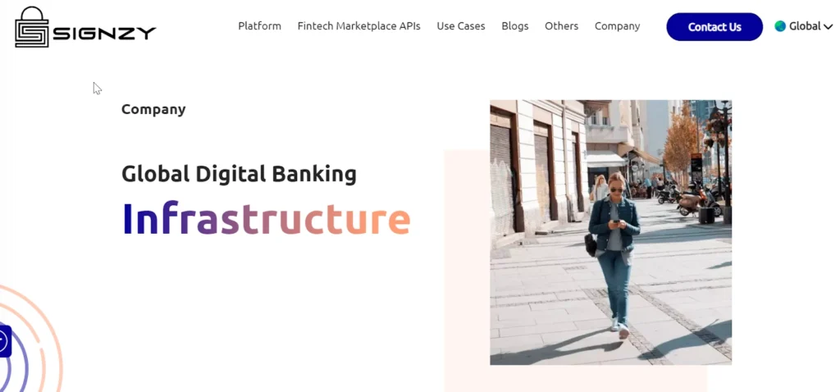The height and width of the screenshot is (392, 840).
Task: Go to Blogs from the top navigation
Action: click(x=515, y=26)
